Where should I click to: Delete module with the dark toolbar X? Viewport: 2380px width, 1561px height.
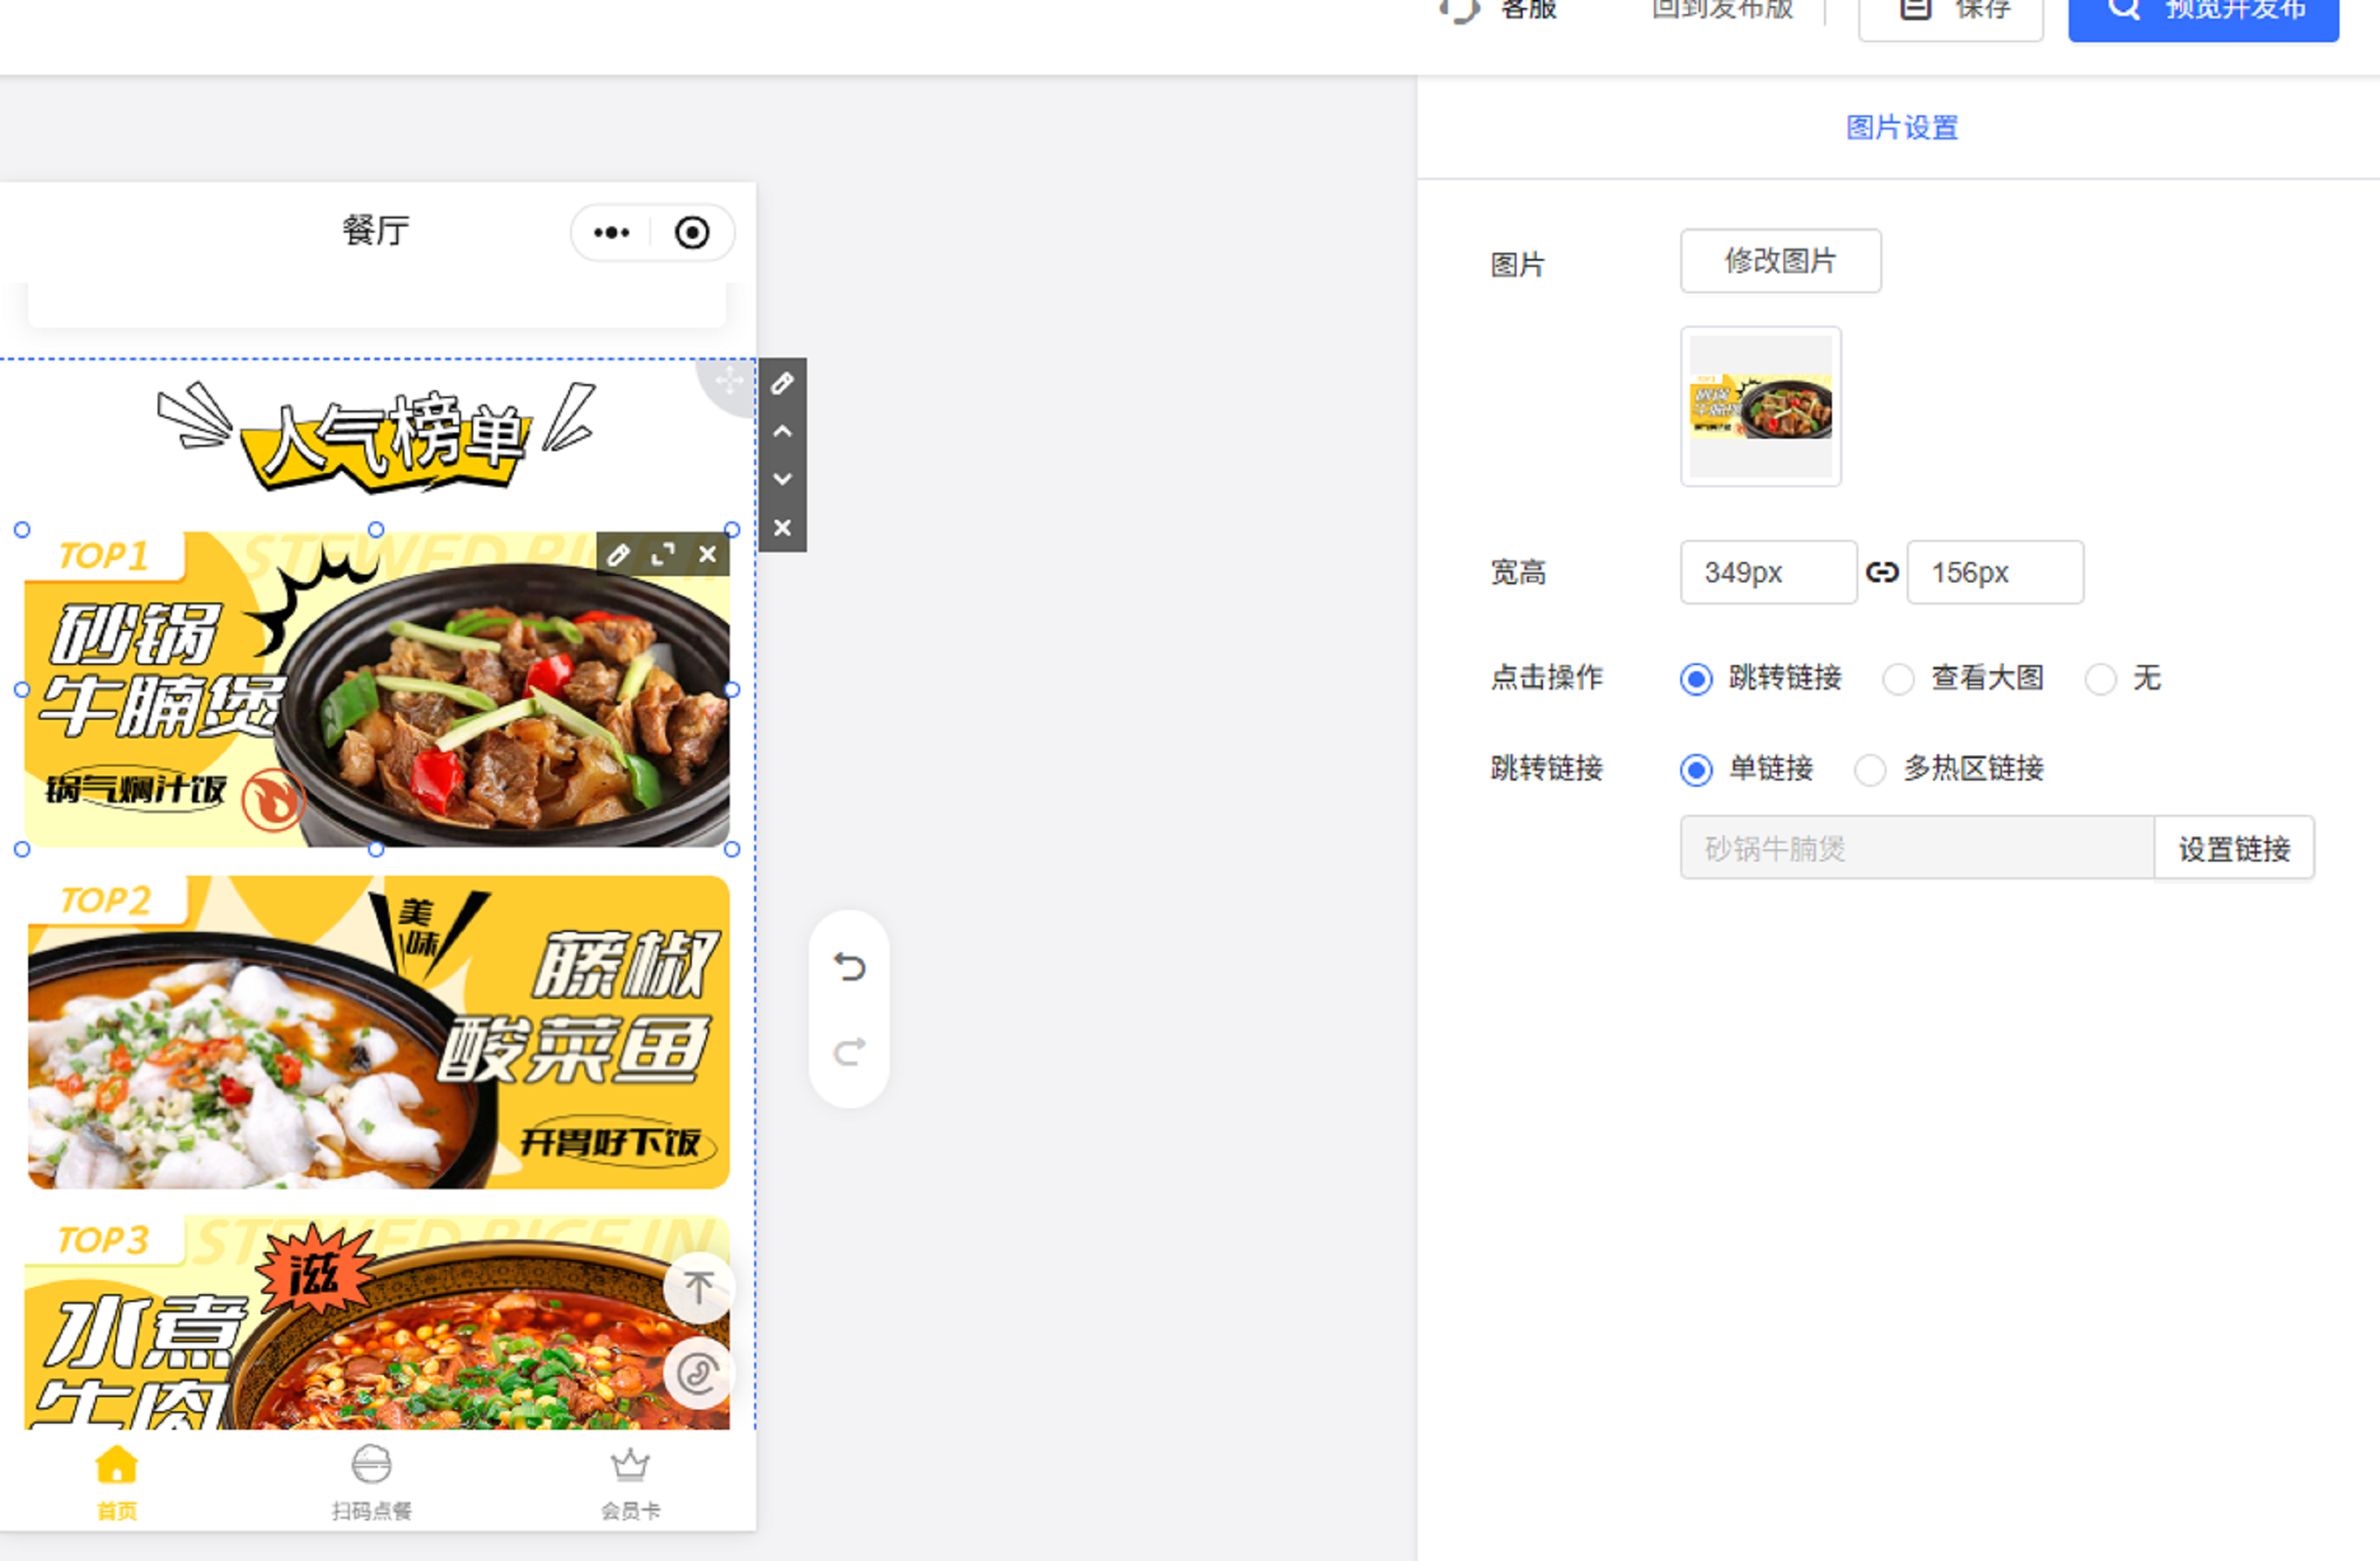782,527
